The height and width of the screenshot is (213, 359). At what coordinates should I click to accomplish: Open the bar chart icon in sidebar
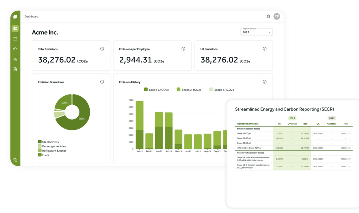tap(15, 59)
